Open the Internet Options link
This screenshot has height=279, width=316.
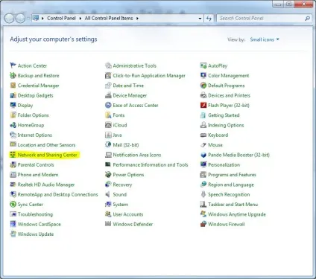point(35,135)
